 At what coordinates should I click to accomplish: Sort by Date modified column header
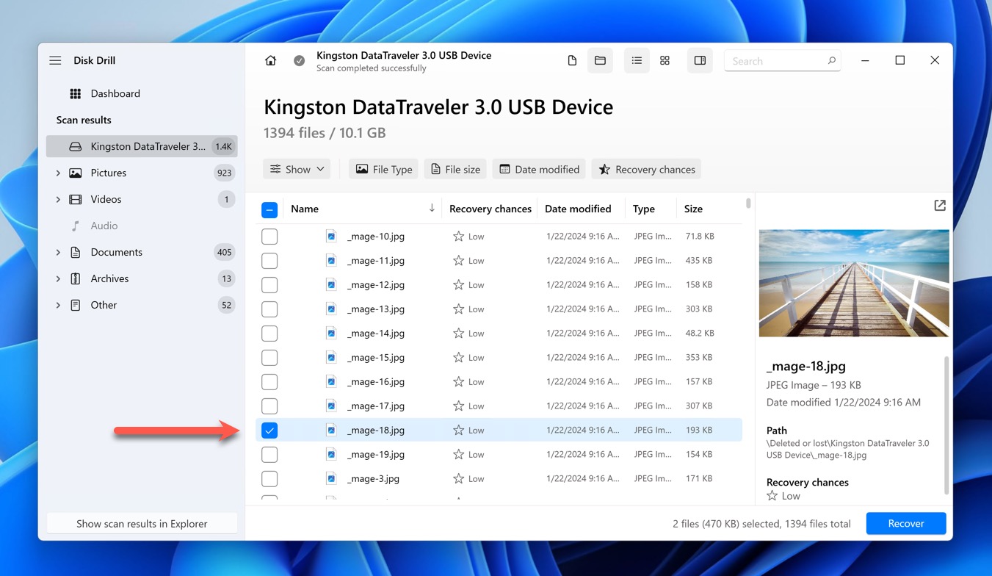[x=578, y=209]
